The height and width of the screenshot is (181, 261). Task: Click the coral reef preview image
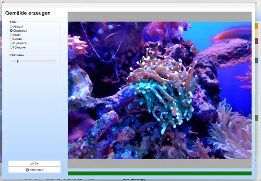tap(160, 90)
